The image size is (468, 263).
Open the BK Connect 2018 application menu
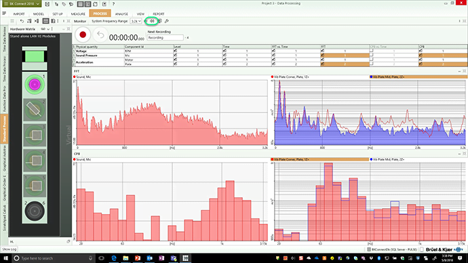coord(21,4)
